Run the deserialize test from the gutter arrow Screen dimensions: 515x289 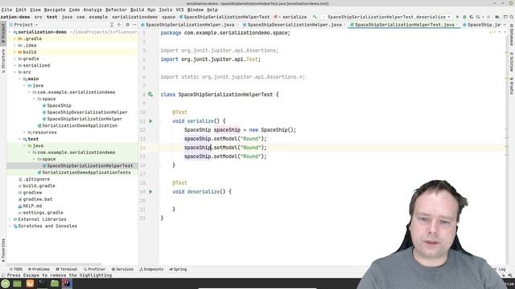(x=150, y=192)
